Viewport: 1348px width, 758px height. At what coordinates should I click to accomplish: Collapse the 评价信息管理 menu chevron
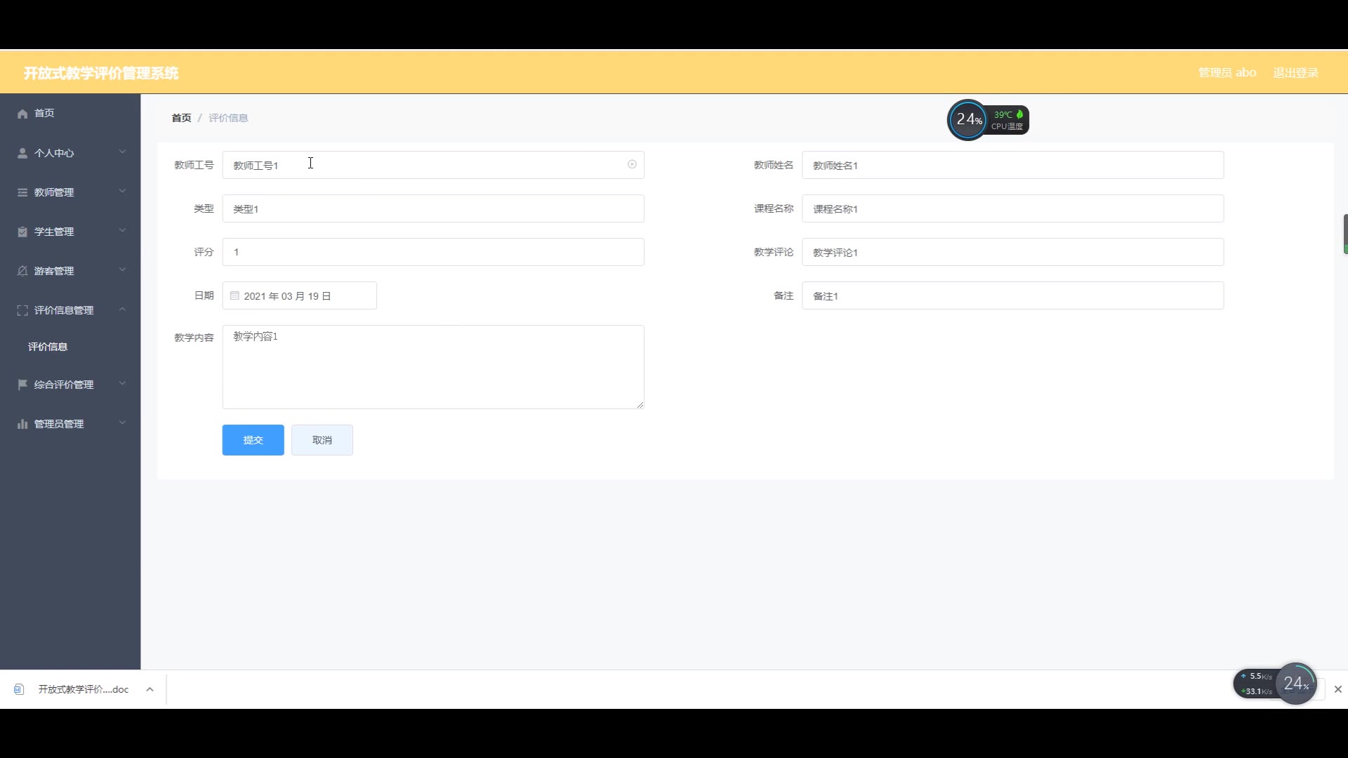[122, 309]
